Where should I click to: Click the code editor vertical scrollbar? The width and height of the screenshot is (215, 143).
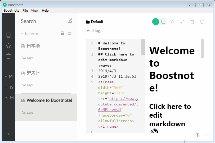[143, 47]
